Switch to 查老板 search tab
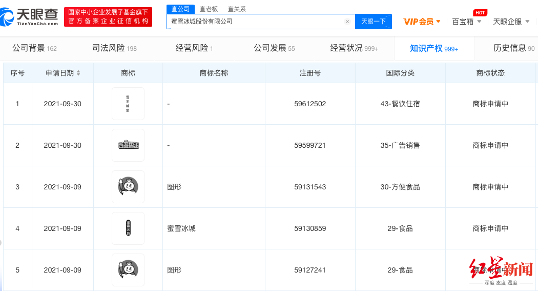This screenshot has width=538, height=291. tap(209, 9)
